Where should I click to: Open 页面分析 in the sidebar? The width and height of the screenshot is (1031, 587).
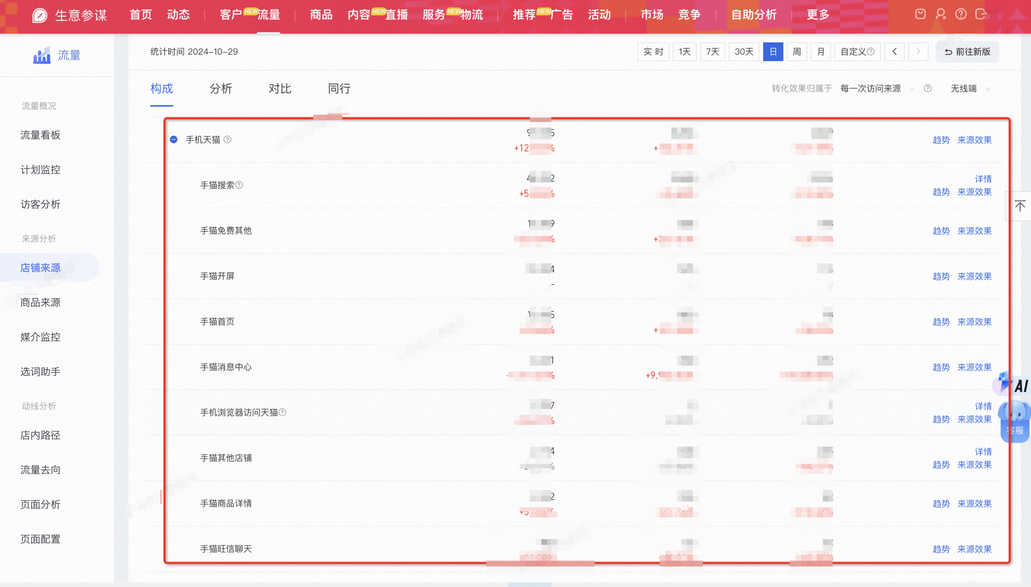40,504
